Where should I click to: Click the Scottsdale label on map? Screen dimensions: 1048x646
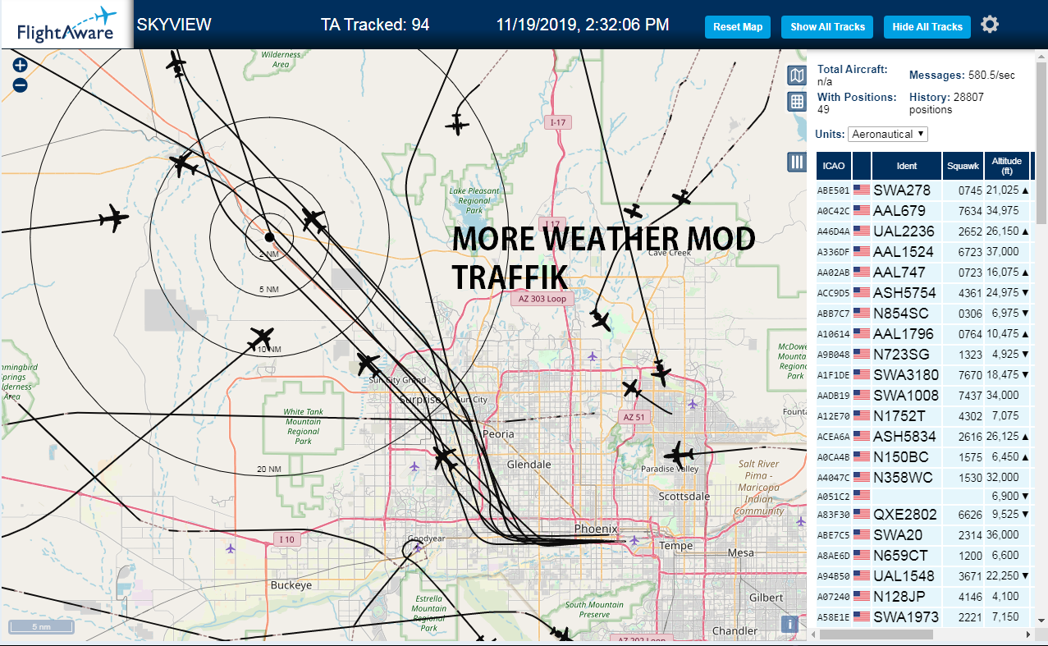tap(684, 497)
